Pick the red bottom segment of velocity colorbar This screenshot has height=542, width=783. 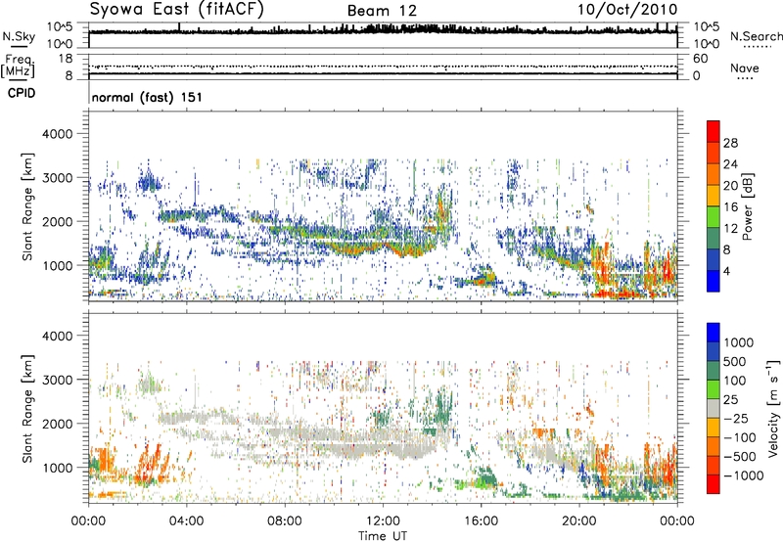coord(714,484)
